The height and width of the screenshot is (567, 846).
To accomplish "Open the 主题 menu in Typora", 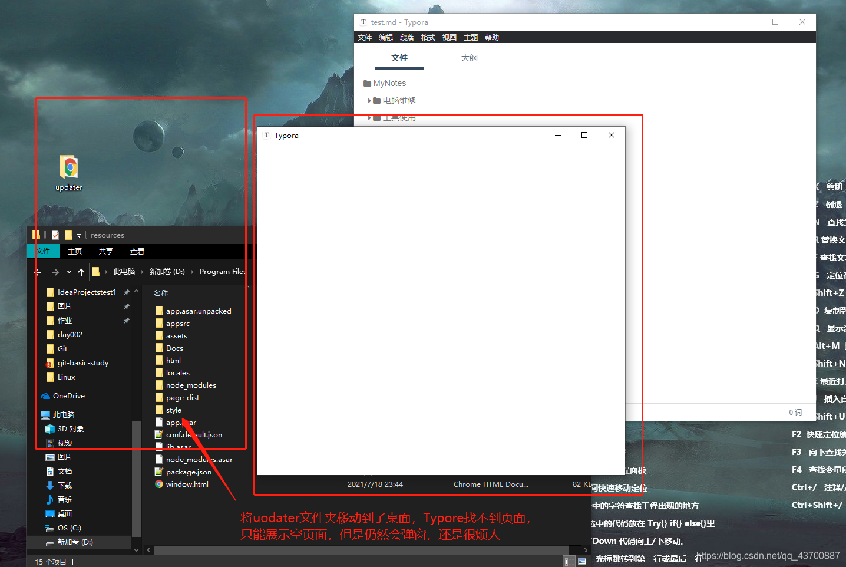I will pos(471,37).
